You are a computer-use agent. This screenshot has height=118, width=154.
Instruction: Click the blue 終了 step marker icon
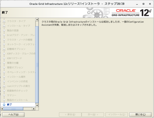coord(4,105)
